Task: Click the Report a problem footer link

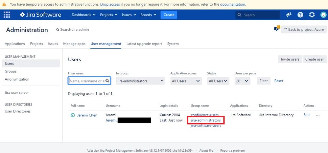Action: (x=232, y=150)
